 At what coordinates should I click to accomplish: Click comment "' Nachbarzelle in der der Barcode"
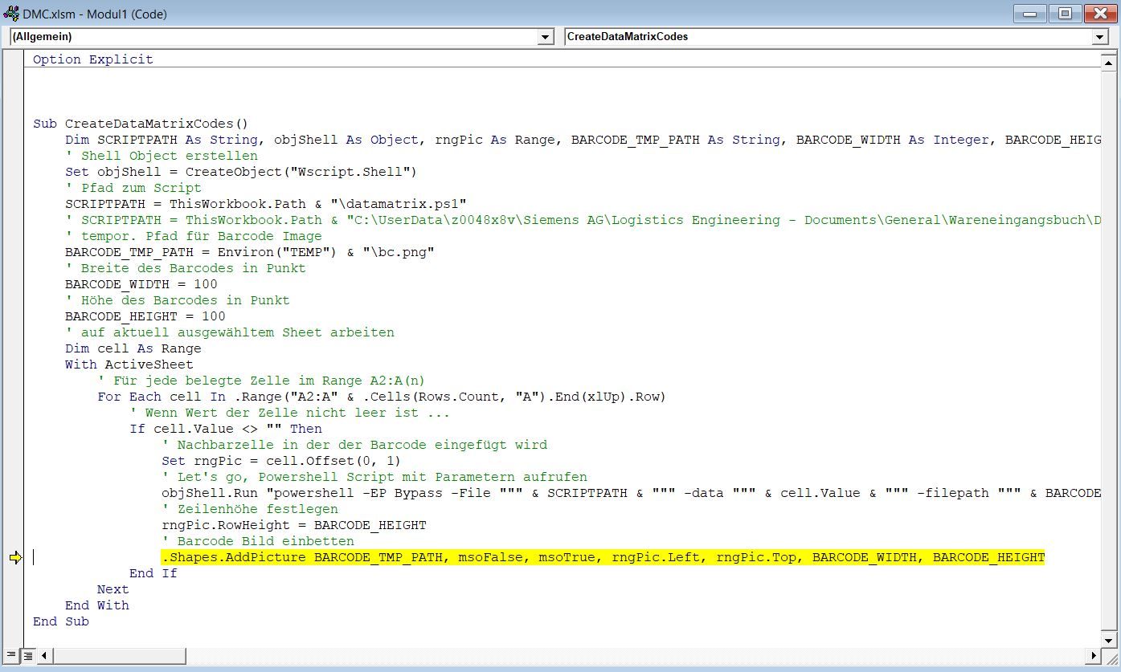click(354, 445)
